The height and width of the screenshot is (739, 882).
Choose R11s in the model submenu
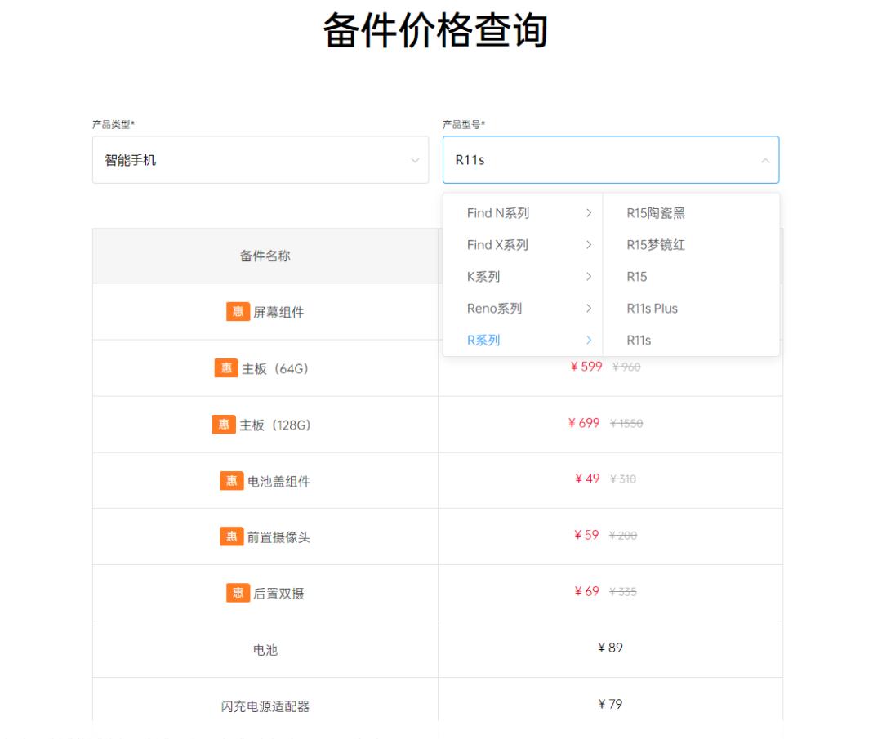[639, 341]
